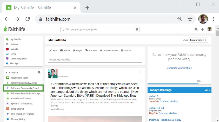Click the Spiritual Formation 102 icon
219x122 pixels.
8,104
